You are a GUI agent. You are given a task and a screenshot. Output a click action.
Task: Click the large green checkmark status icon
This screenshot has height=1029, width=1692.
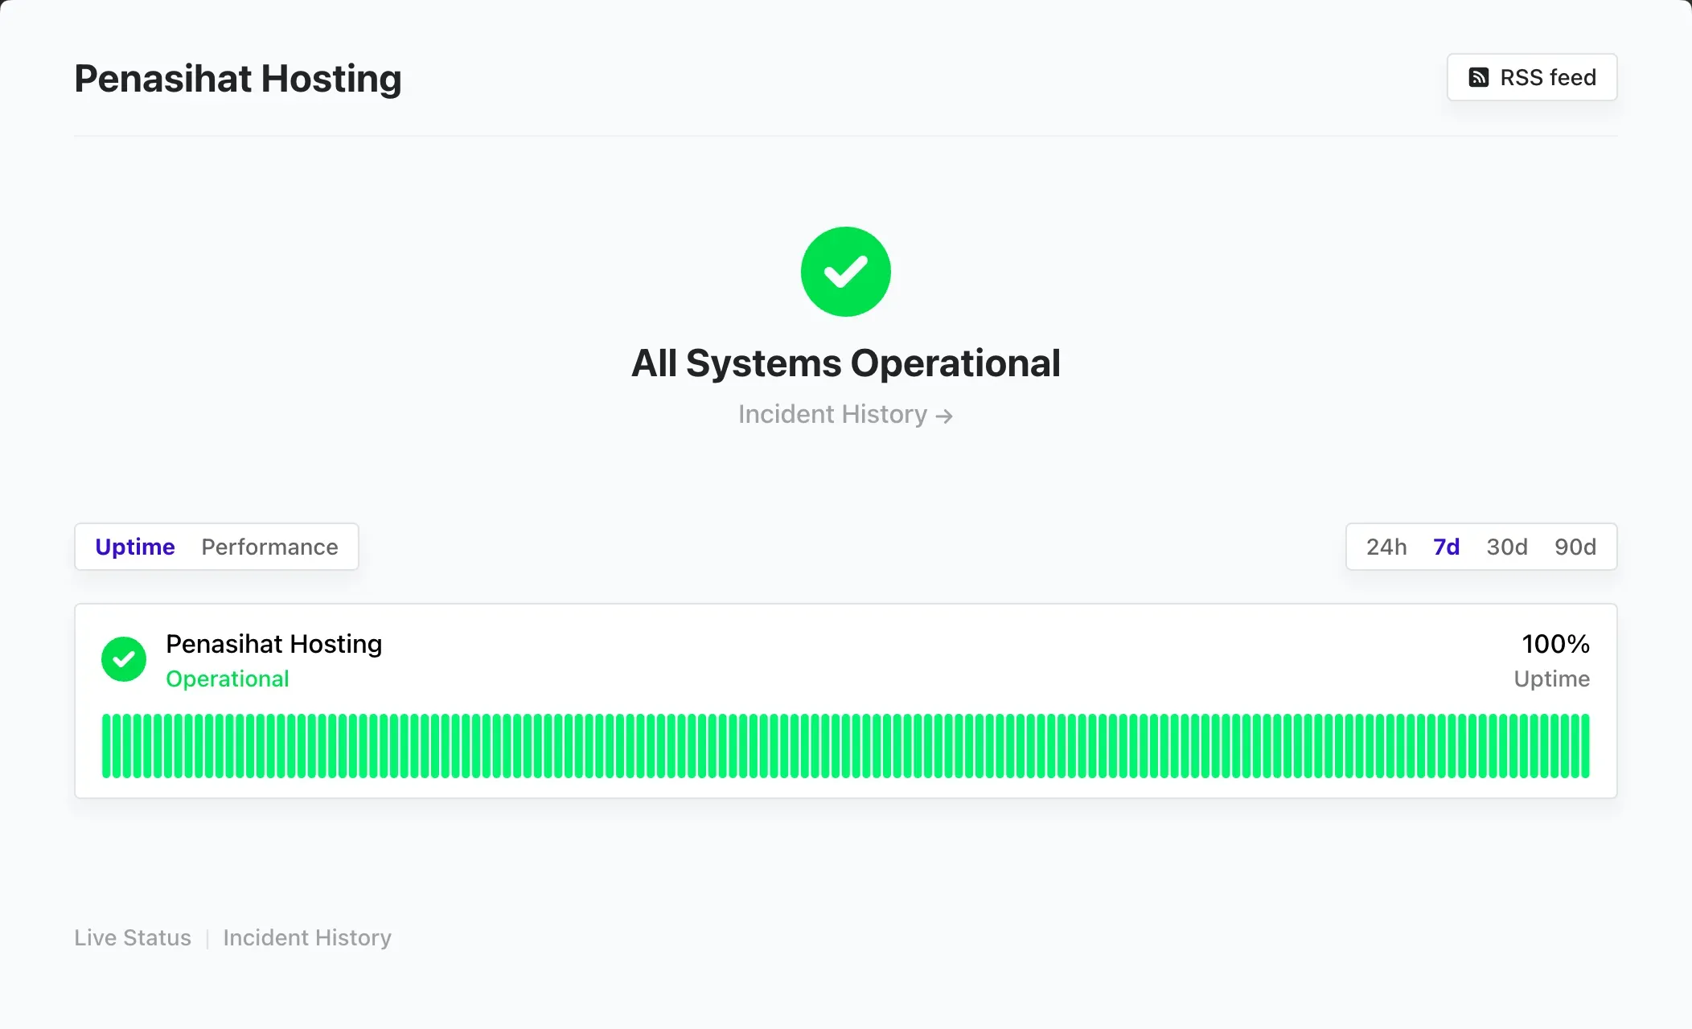point(845,272)
